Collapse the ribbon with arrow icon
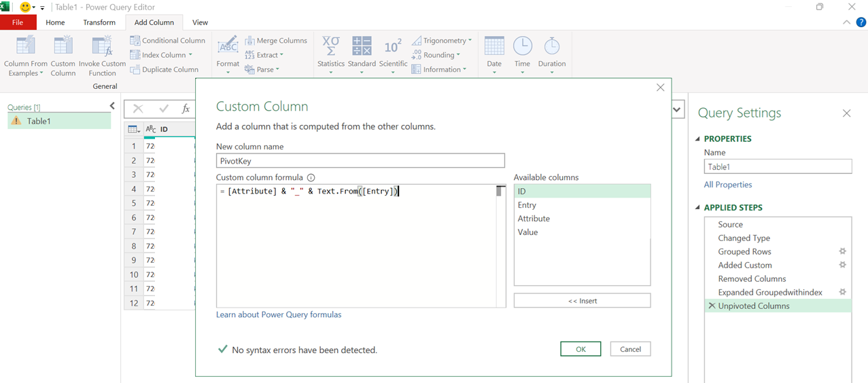The image size is (868, 383). (846, 22)
